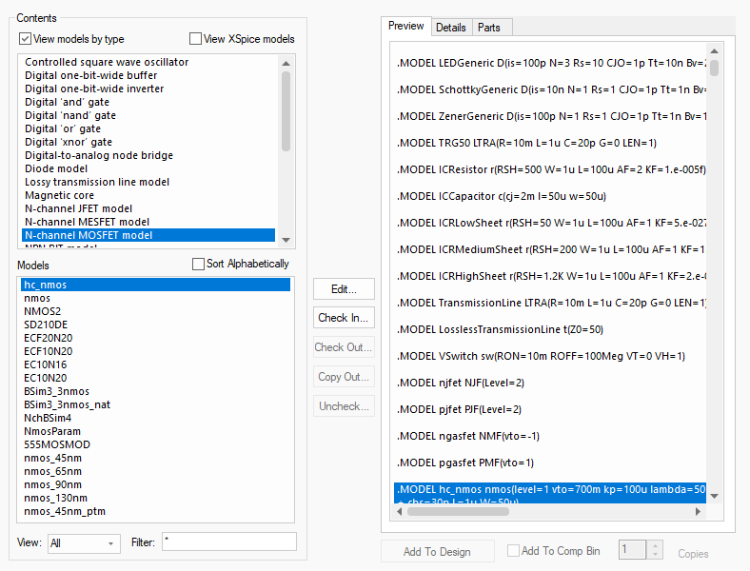Enable View XSpice models checkbox
This screenshot has width=750, height=571.
[195, 39]
